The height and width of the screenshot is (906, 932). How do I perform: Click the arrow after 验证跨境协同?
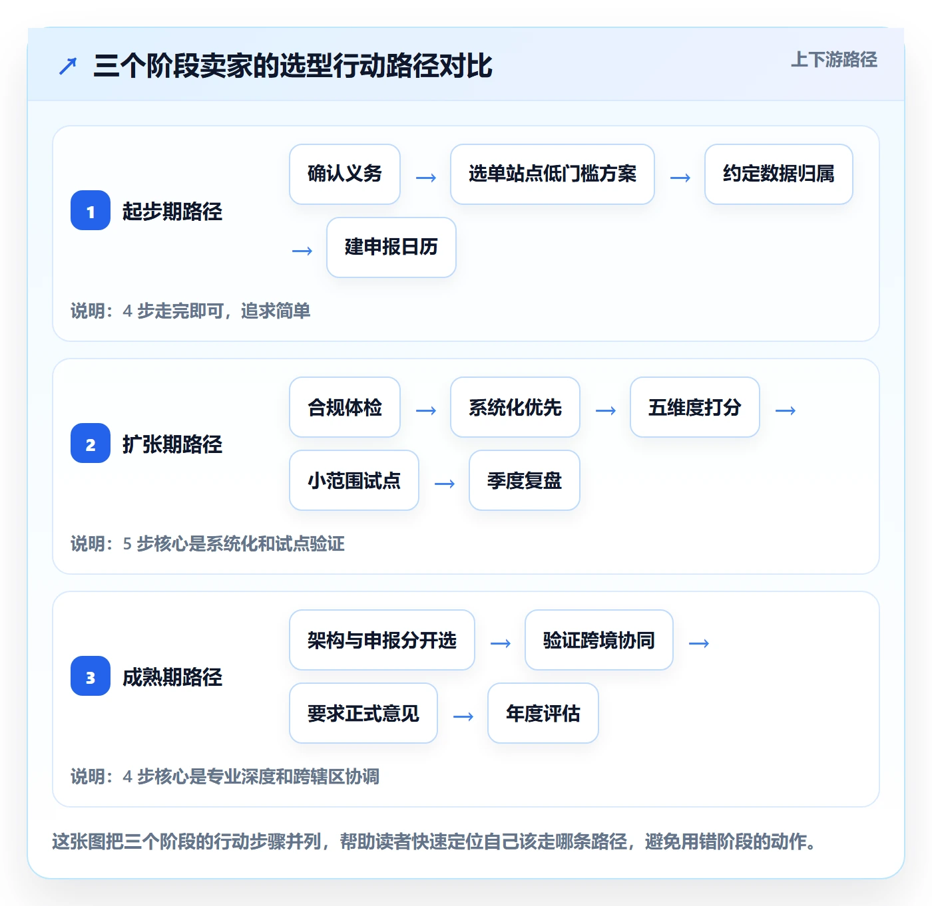point(699,643)
